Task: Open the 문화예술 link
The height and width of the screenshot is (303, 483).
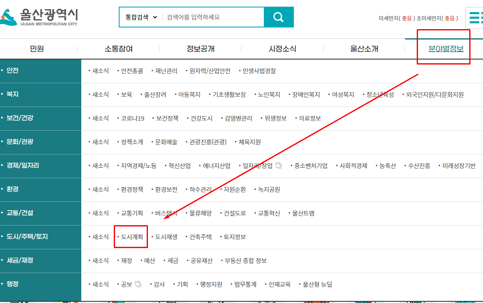Action: pos(166,142)
